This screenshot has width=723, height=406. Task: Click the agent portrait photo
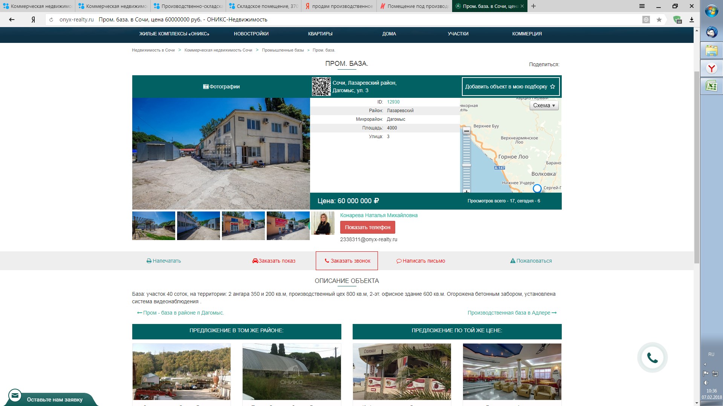[323, 223]
